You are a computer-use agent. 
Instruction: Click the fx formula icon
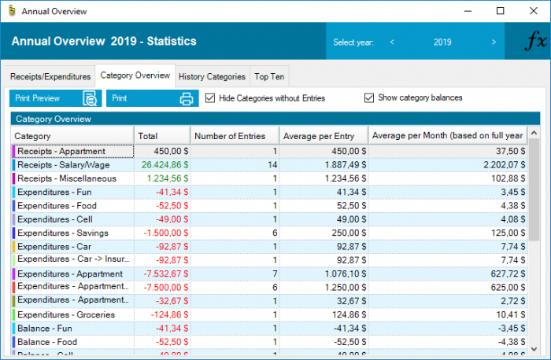534,42
